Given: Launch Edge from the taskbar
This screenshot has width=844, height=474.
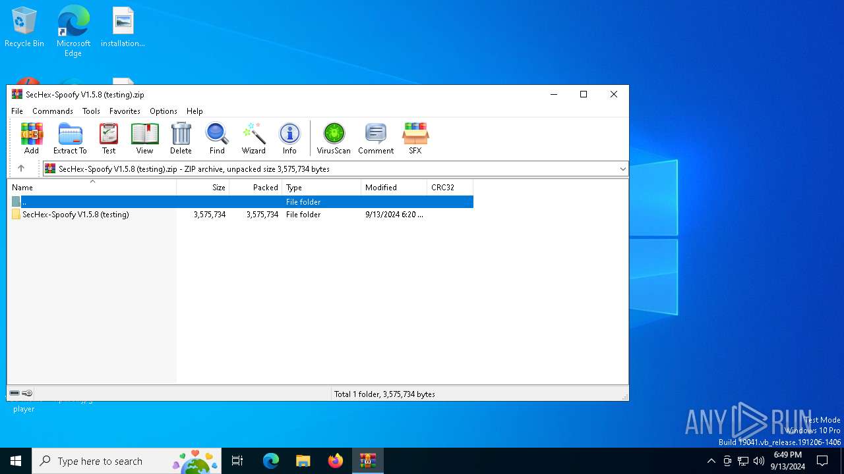Looking at the screenshot, I should click(x=271, y=461).
